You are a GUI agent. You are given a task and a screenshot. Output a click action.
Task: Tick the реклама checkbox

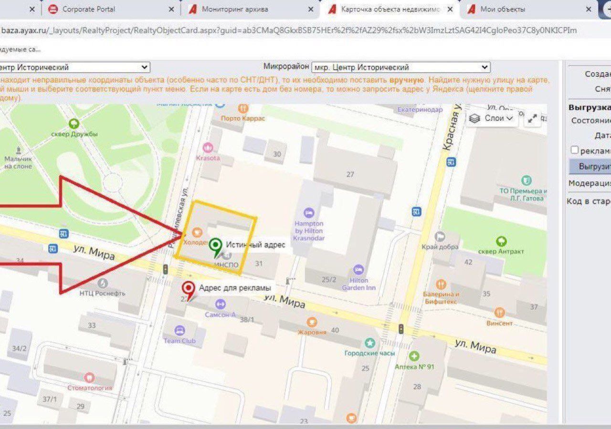(x=575, y=150)
